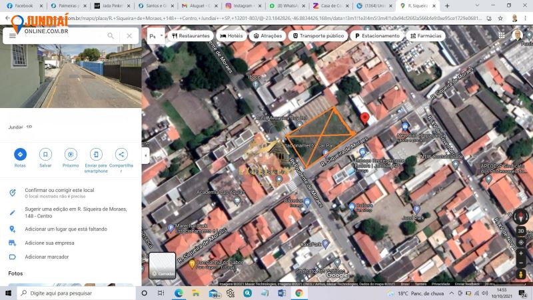
Task: Click the Rotas directions button
Action: pos(20,155)
